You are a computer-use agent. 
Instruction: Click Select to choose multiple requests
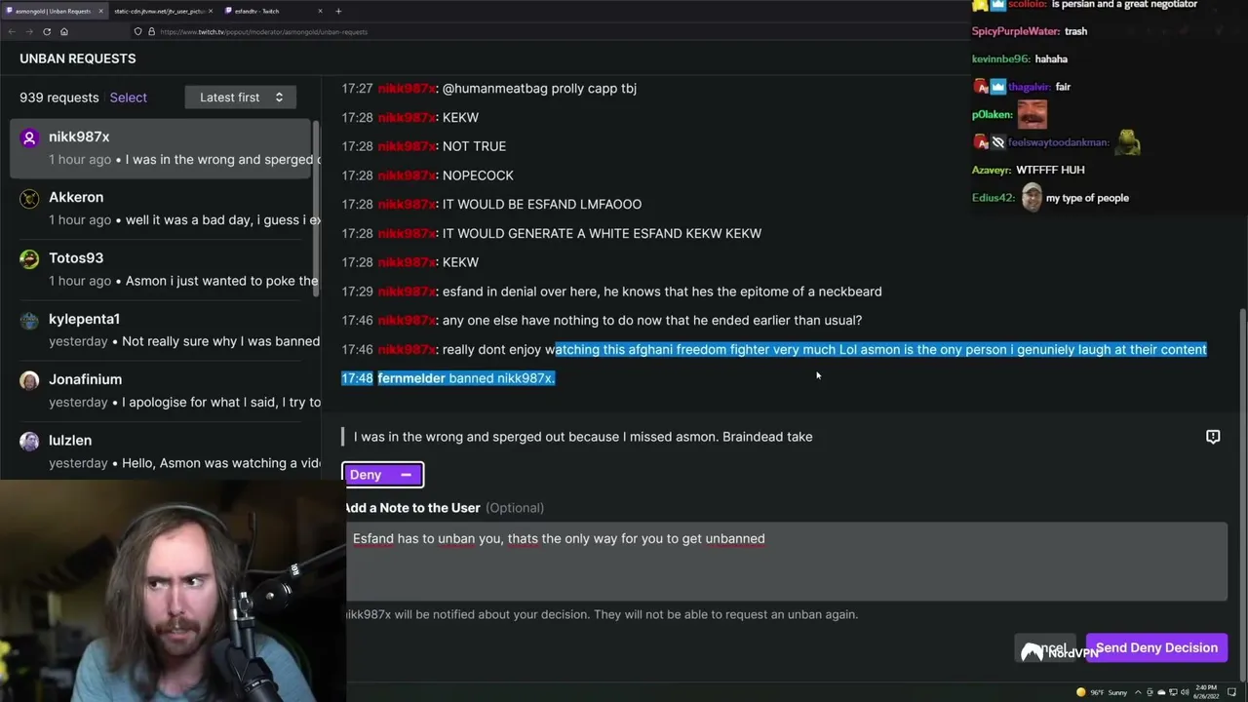tap(129, 97)
